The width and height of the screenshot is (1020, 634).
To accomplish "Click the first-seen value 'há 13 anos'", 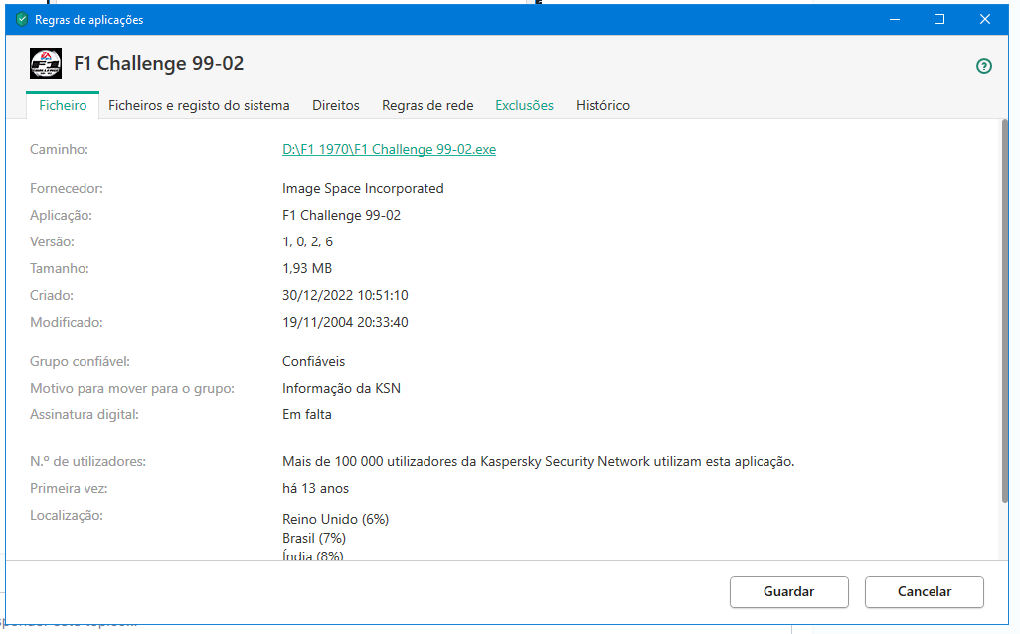I will [315, 488].
